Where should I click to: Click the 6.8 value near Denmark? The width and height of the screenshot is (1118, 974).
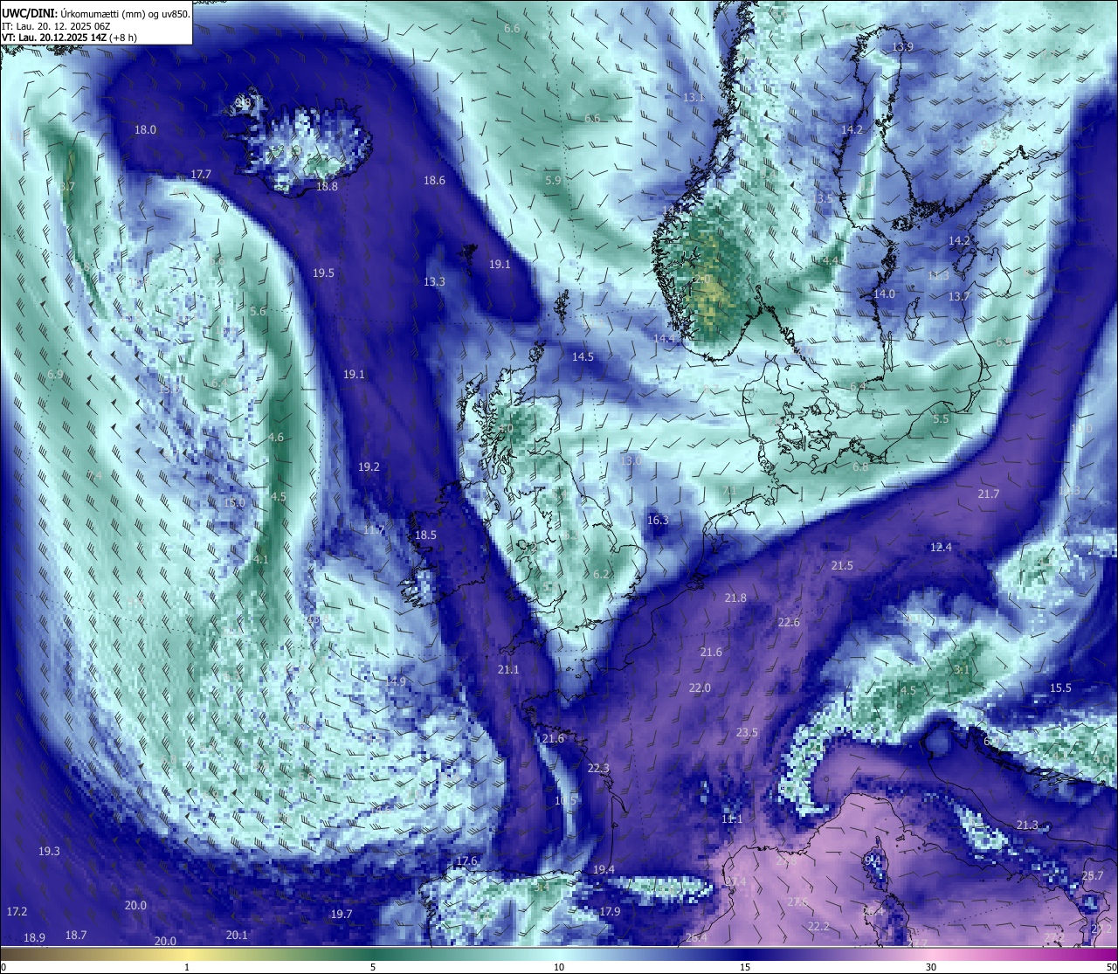coord(860,467)
